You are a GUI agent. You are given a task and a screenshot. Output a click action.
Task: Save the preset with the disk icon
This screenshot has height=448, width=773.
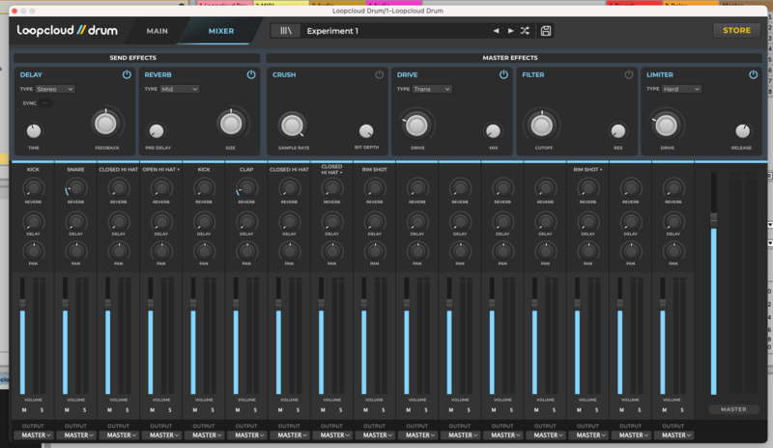click(x=546, y=31)
